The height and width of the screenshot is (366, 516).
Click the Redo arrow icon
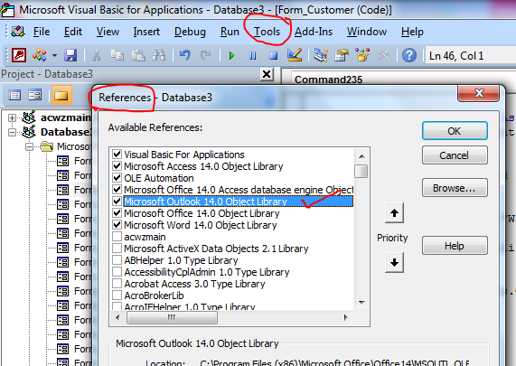click(x=206, y=55)
